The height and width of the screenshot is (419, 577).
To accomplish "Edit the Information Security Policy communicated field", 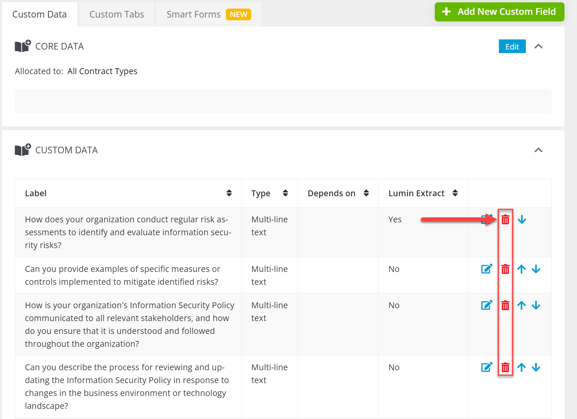I will pos(486,305).
